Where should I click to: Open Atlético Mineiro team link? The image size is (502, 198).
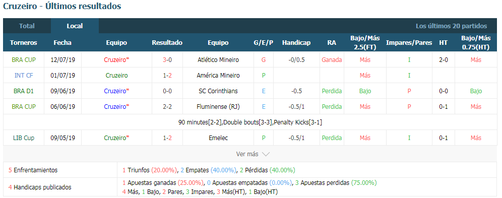[218, 60]
